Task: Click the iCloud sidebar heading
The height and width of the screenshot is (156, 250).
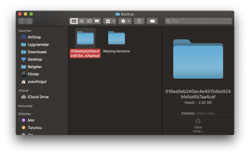Action: coord(23,91)
